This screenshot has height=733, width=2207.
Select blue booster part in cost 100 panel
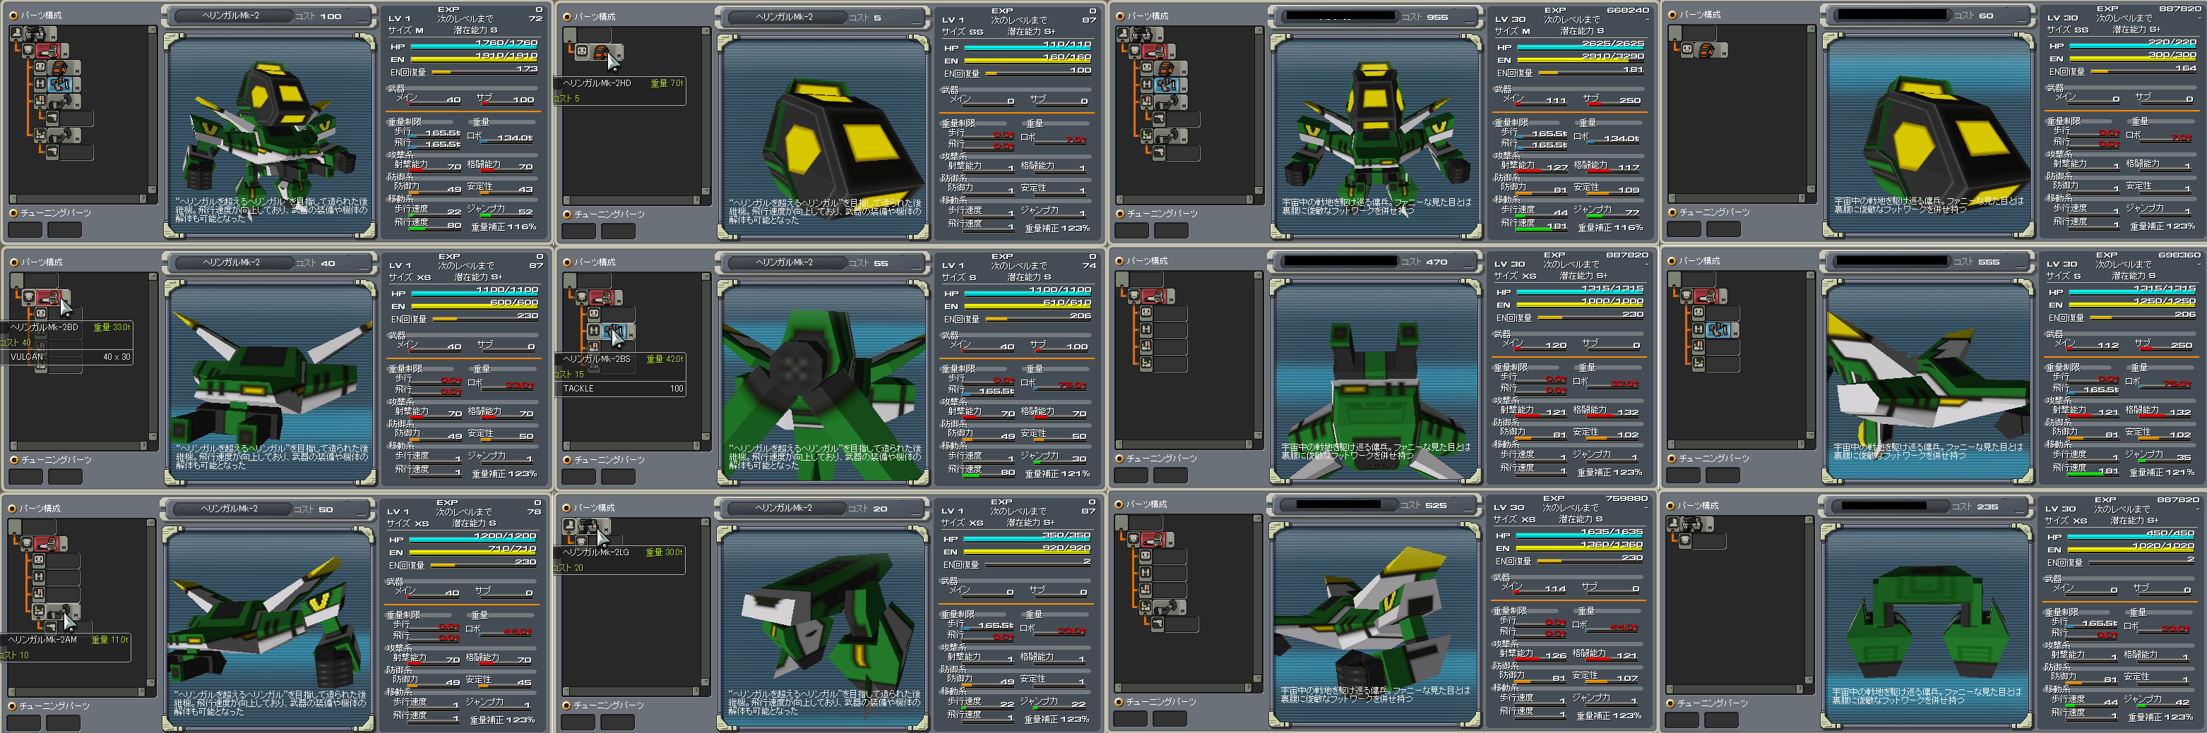[59, 85]
